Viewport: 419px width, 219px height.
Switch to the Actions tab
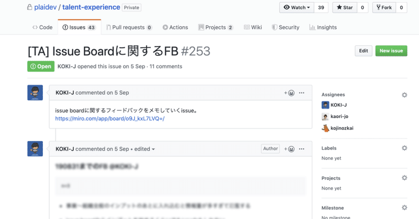coord(175,27)
